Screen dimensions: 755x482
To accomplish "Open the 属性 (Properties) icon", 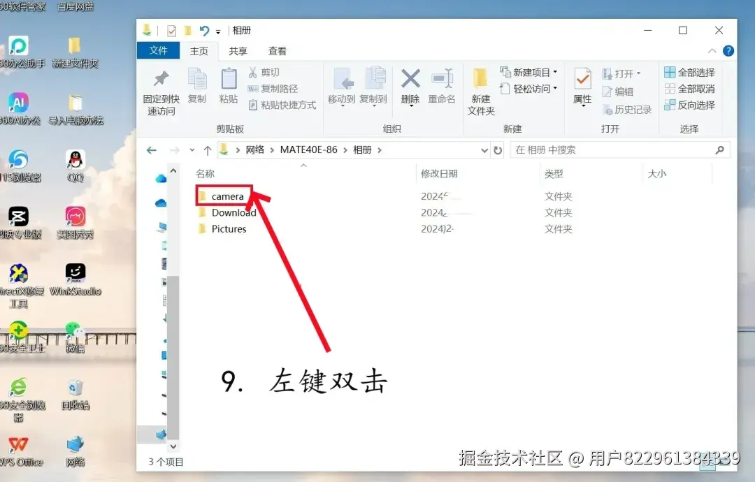I will (x=582, y=87).
